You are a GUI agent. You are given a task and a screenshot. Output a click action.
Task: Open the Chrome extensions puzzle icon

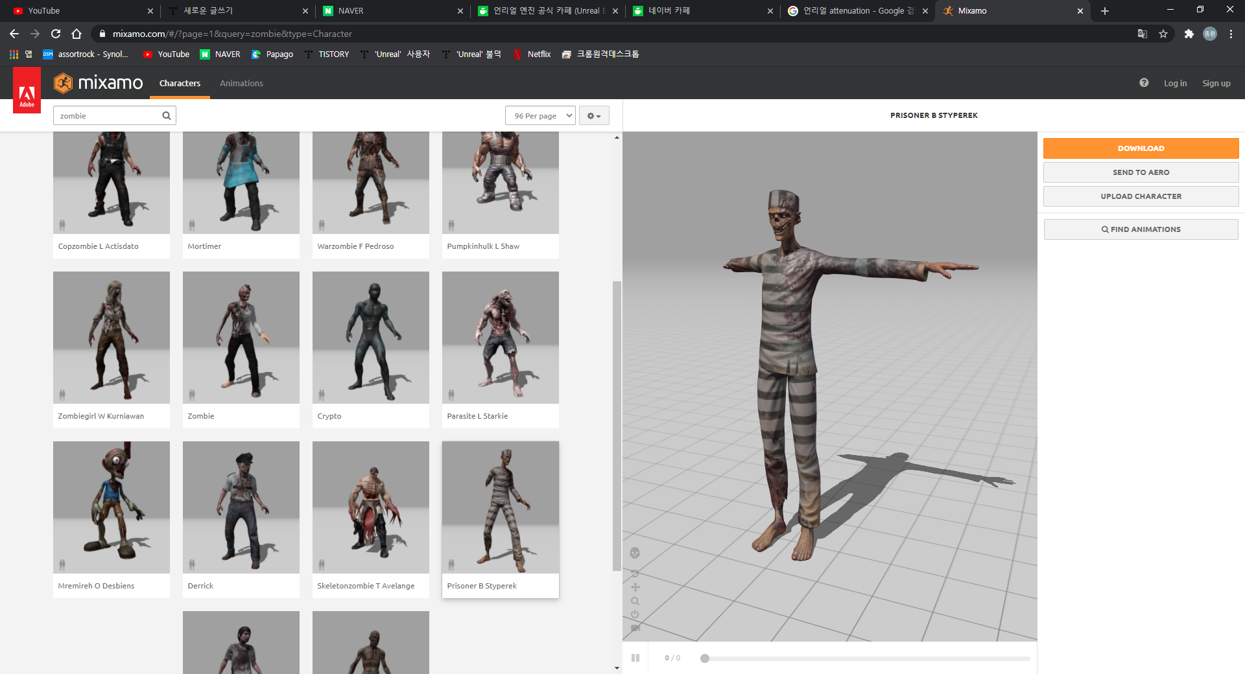[x=1189, y=34]
